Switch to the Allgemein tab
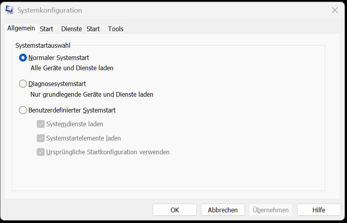Image resolution: width=347 pixels, height=223 pixels. tap(21, 28)
